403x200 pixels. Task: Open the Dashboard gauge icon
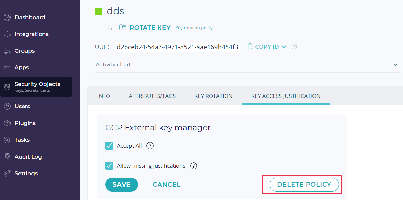(7, 17)
